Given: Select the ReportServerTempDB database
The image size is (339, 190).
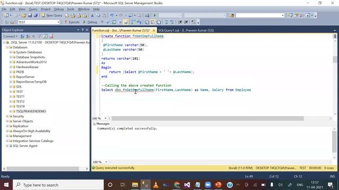Looking at the screenshot, I should coord(31,82).
